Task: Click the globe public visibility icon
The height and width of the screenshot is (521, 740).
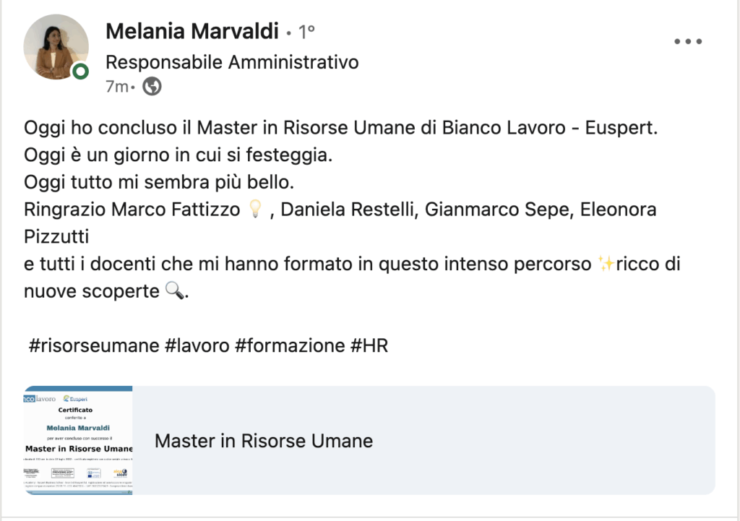Action: pyautogui.click(x=152, y=87)
